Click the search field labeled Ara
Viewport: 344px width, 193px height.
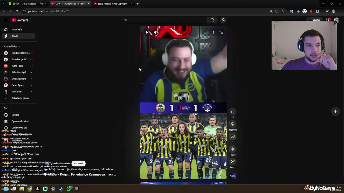pyautogui.click(x=164, y=20)
